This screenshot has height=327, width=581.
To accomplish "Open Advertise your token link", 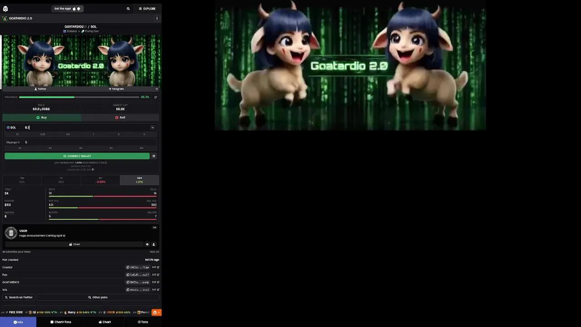I will click(17, 252).
